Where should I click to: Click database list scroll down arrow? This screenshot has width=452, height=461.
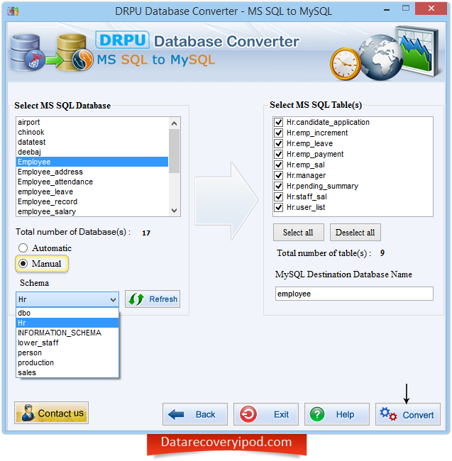pos(174,211)
